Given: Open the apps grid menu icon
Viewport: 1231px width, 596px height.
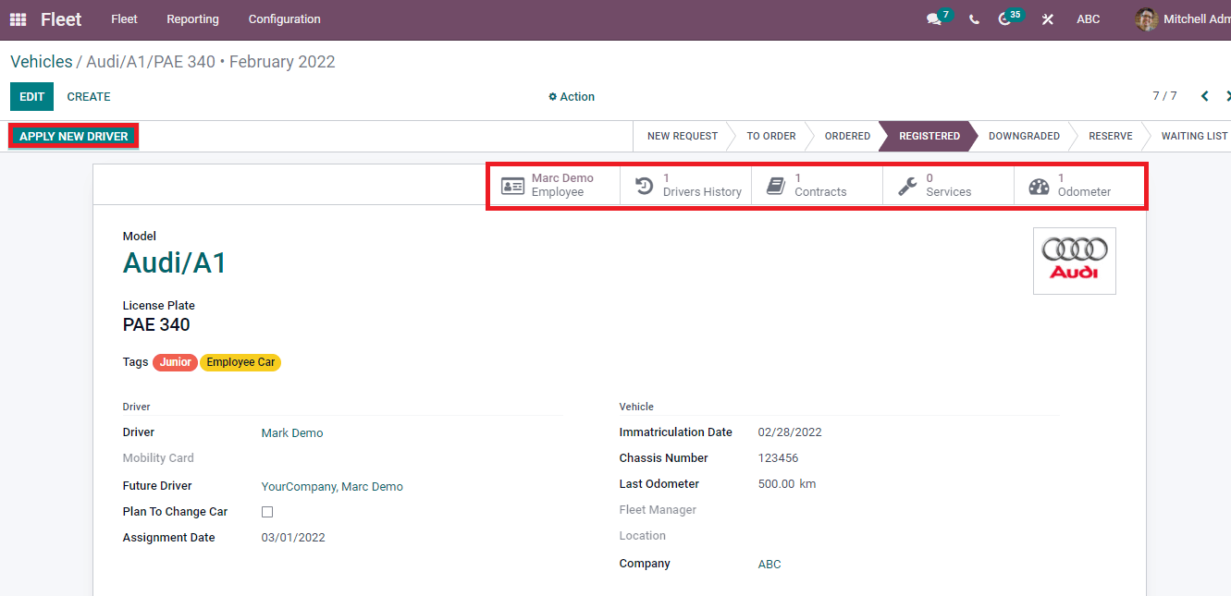Looking at the screenshot, I should tap(18, 19).
